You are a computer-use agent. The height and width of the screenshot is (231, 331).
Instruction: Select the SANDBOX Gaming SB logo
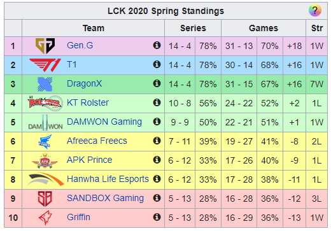point(45,199)
